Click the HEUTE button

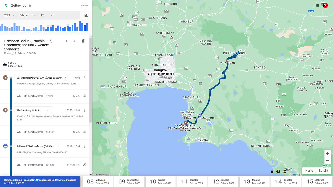pos(84,6)
